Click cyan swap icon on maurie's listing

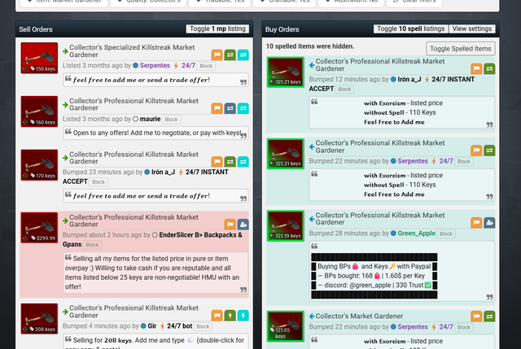(243, 108)
